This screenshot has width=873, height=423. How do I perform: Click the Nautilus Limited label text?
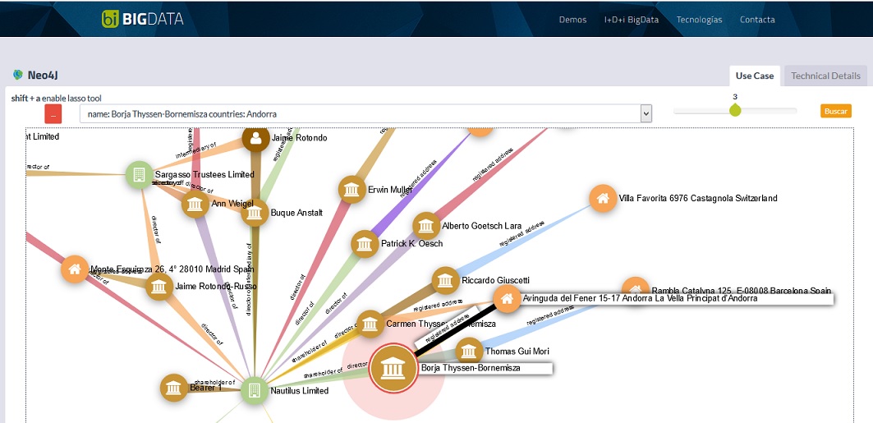(300, 391)
